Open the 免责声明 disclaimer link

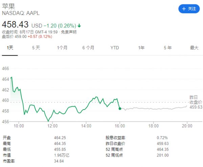(x=69, y=32)
